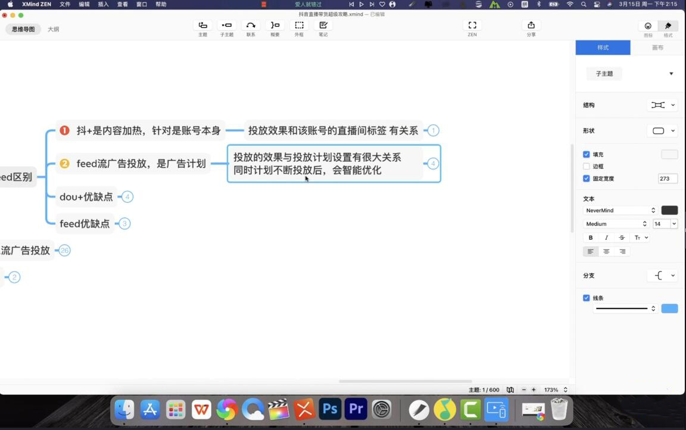686x430 pixels.
Task: Click the 主题 (Topic) toolbar icon
Action: pos(202,26)
